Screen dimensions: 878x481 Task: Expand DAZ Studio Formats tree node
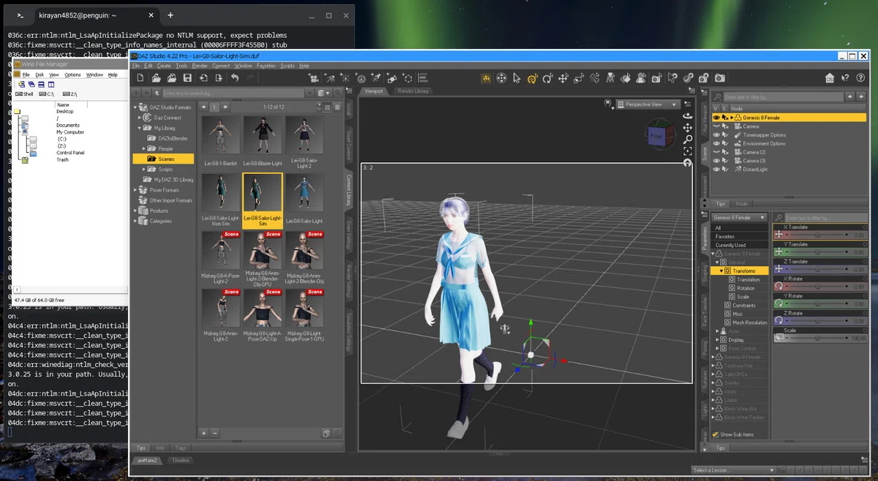136,107
